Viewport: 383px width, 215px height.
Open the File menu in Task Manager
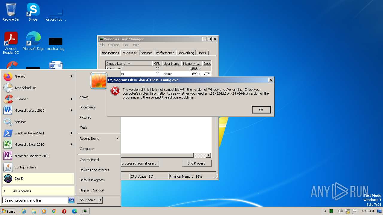click(102, 45)
